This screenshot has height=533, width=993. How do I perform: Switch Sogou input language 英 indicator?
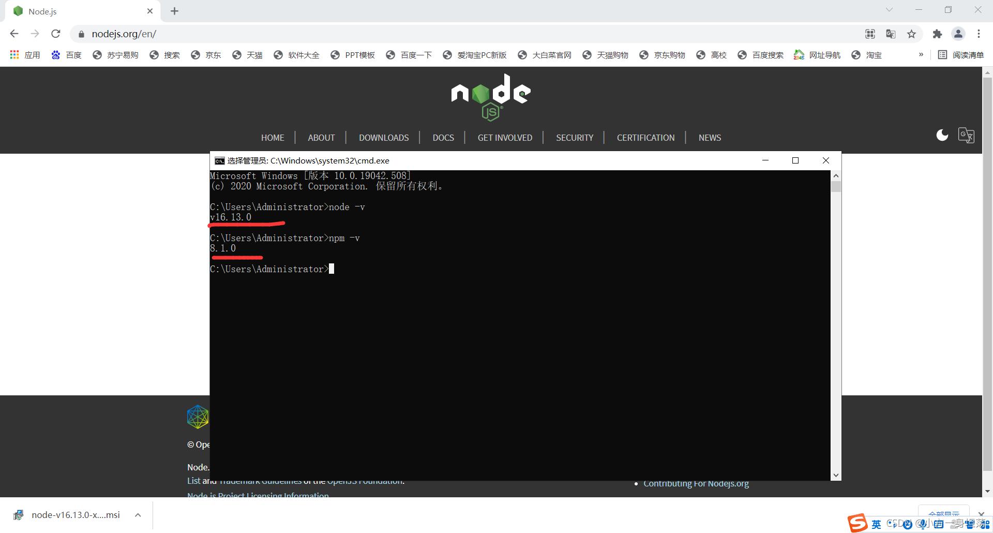tap(876, 524)
